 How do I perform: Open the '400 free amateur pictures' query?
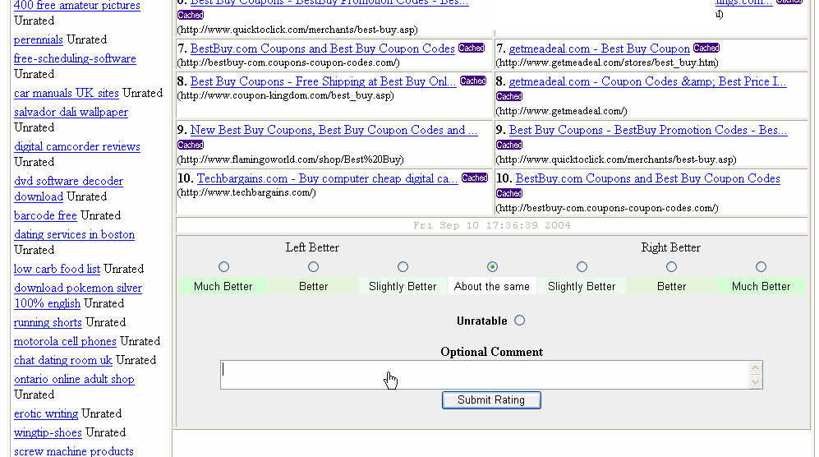coord(76,6)
